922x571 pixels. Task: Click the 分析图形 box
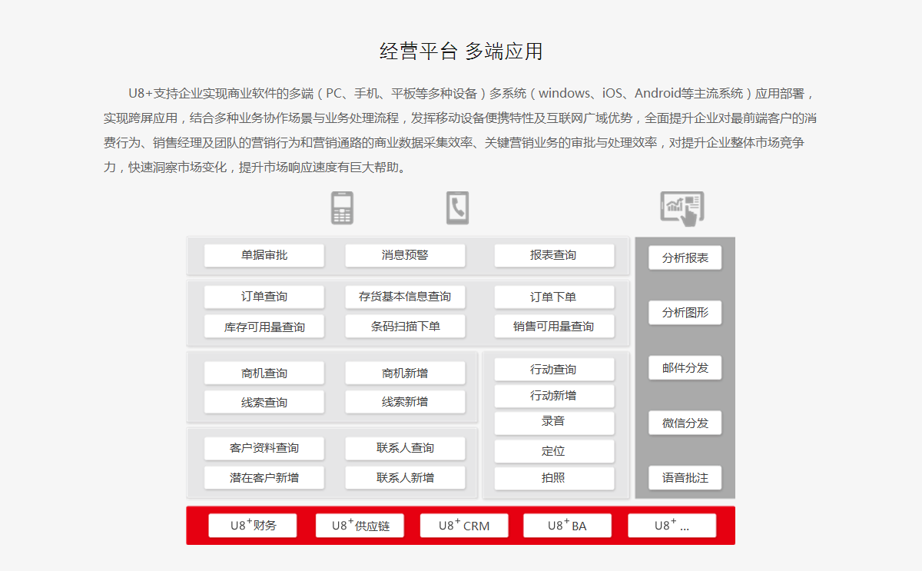(685, 313)
